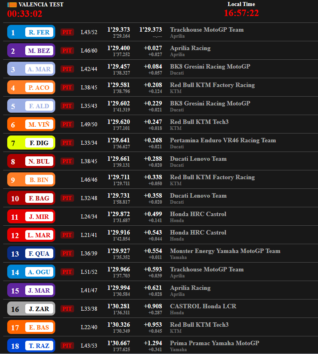Screen dimensions: 318x354
Task: Select rider badge A. OGU
Action: tap(31, 272)
